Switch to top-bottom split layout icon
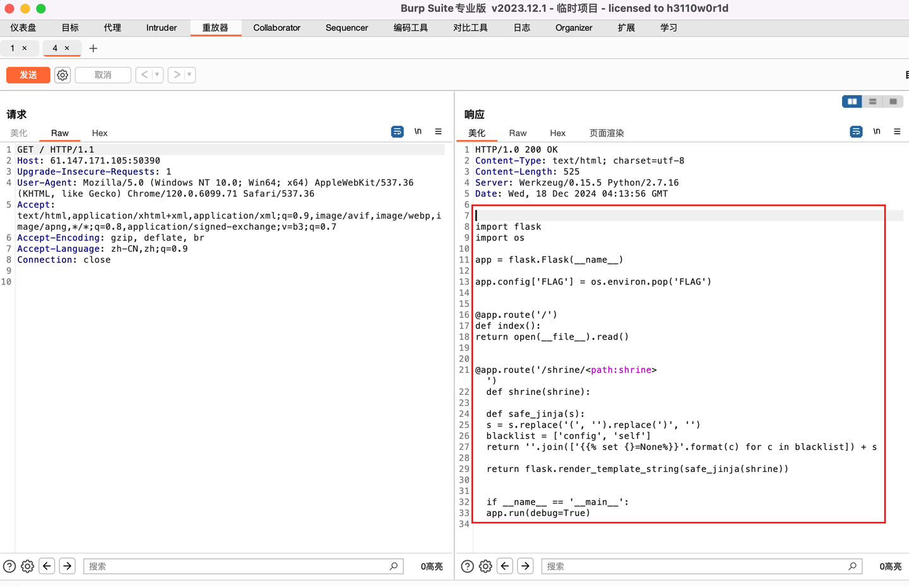909x586 pixels. (872, 102)
